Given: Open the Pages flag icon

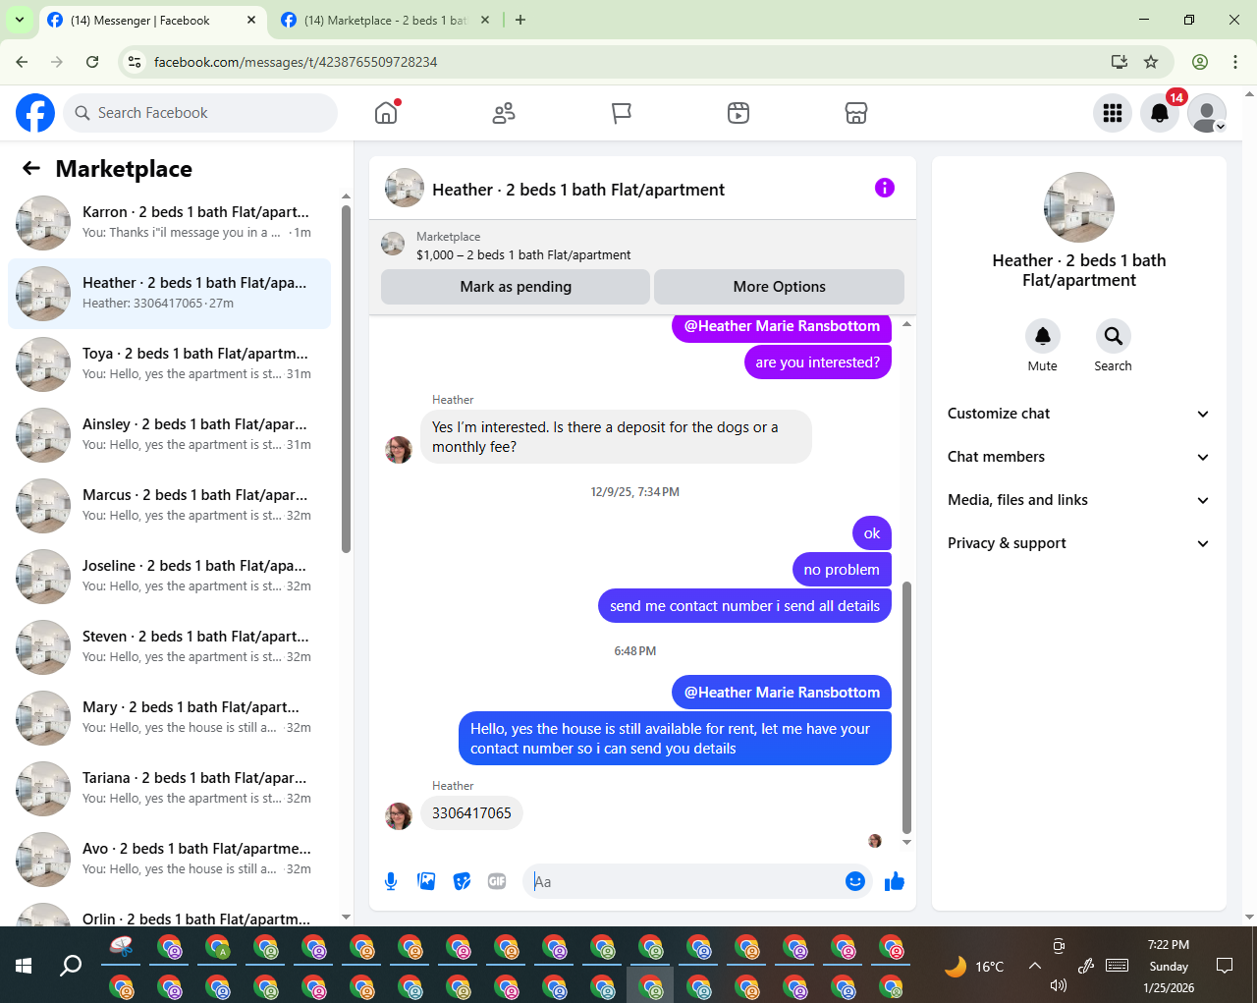Looking at the screenshot, I should click(x=622, y=113).
